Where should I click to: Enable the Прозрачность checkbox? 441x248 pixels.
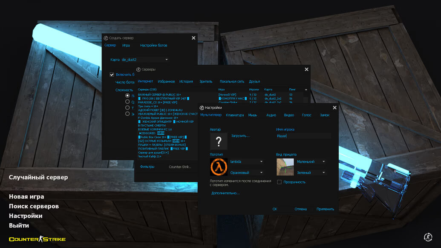pos(279,182)
